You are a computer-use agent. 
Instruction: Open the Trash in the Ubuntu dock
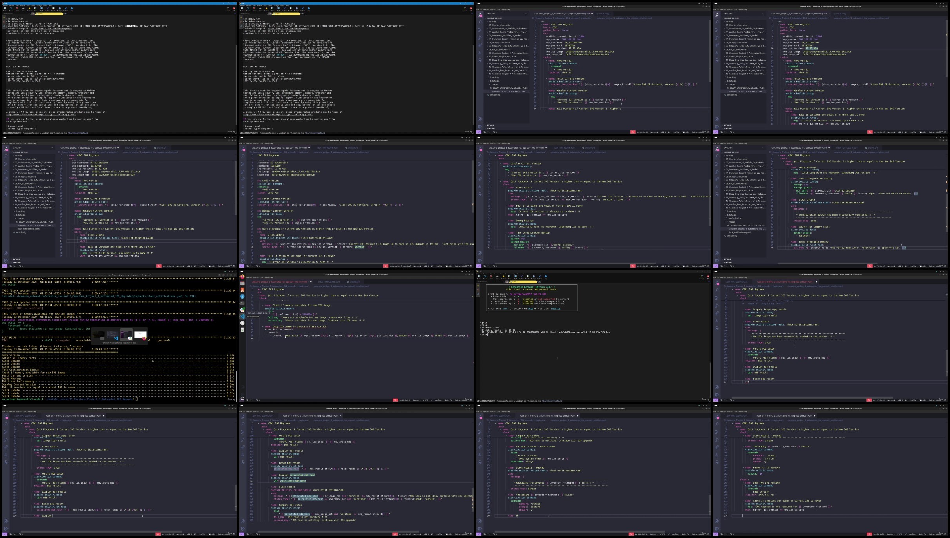tap(242, 330)
